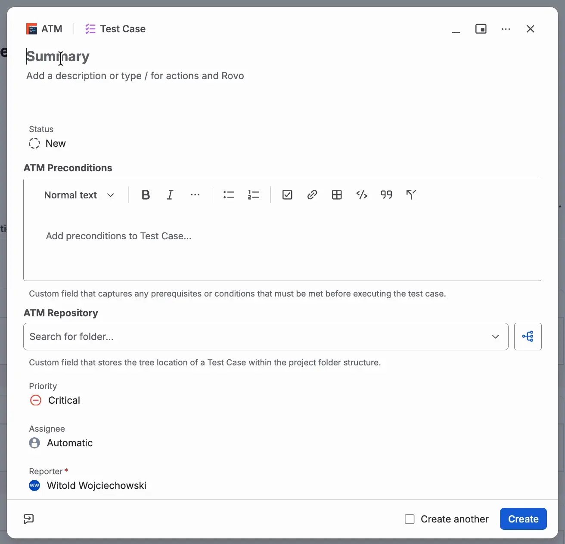This screenshot has height=544, width=565.
Task: Change reporter Witold Wojciechowski
Action: (88, 485)
